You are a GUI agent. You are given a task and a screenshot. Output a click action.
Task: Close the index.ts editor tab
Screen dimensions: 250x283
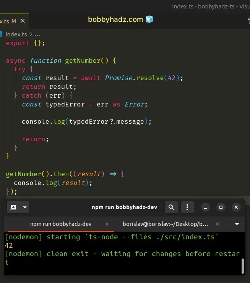pos(23,21)
